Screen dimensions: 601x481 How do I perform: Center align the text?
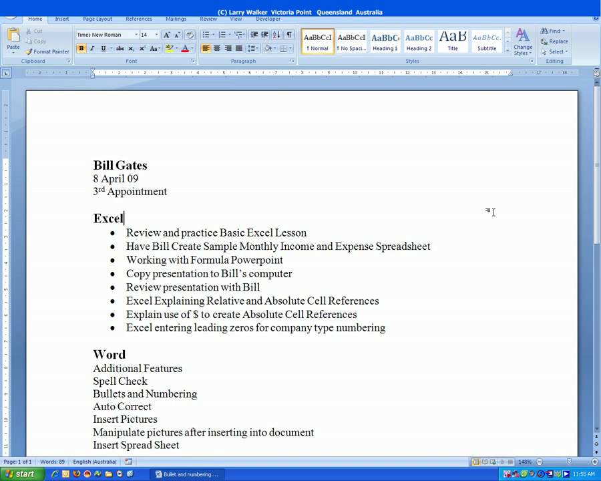coord(217,48)
